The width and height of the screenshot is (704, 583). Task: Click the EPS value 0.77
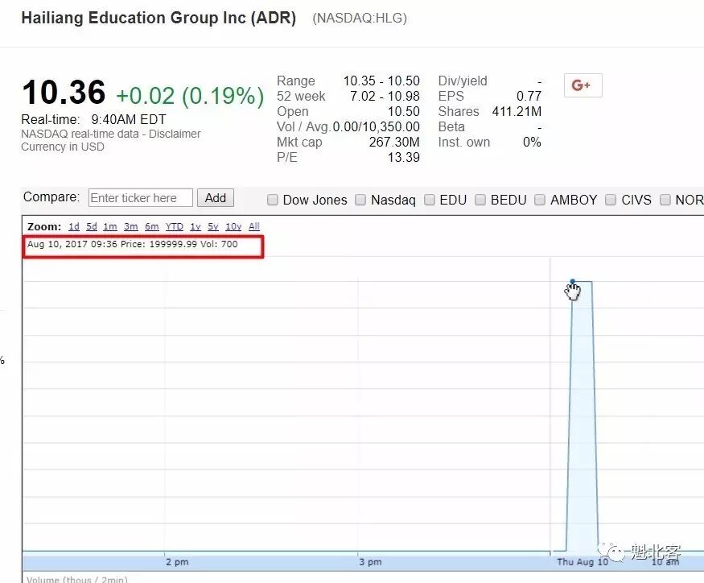click(529, 96)
